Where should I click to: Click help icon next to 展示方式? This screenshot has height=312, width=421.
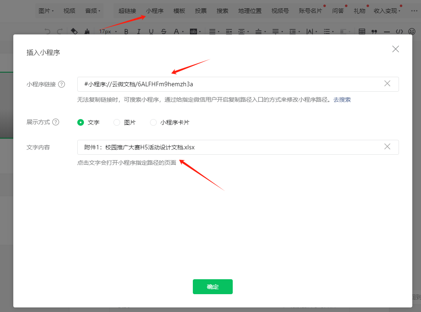(x=56, y=122)
